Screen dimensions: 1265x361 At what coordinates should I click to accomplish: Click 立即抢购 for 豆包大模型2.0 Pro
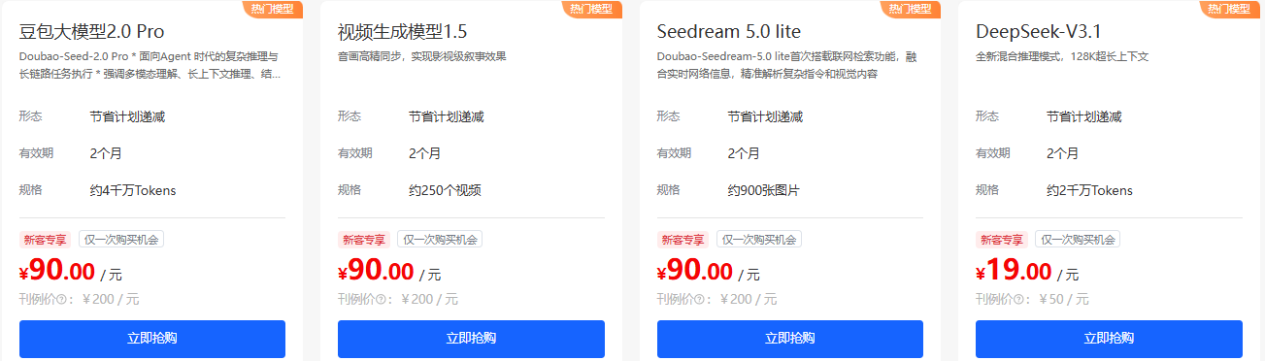(x=152, y=339)
